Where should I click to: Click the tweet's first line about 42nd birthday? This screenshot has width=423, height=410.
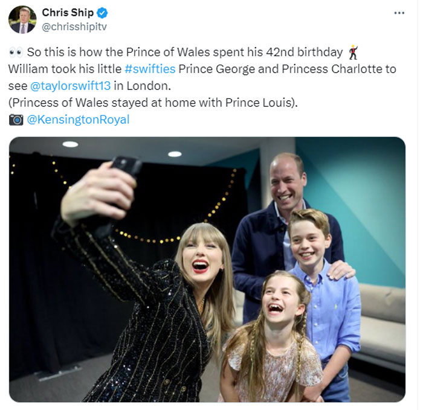[x=185, y=53]
